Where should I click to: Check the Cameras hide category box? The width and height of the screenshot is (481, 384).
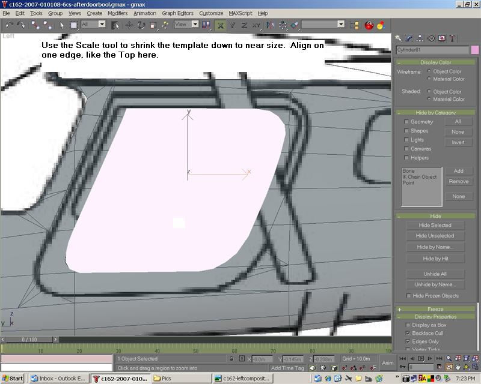[x=406, y=149]
